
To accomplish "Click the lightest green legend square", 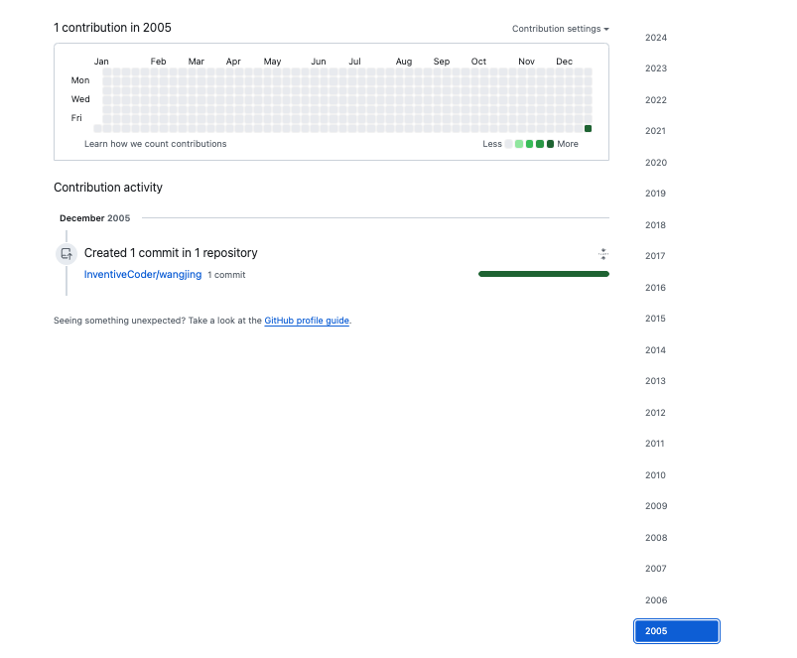I will coord(519,144).
